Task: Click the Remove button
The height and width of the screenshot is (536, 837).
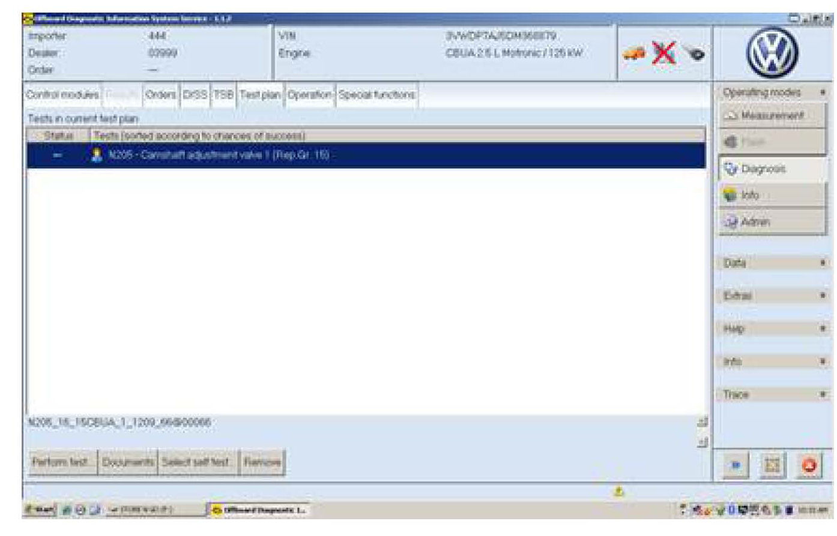Action: pos(262,462)
